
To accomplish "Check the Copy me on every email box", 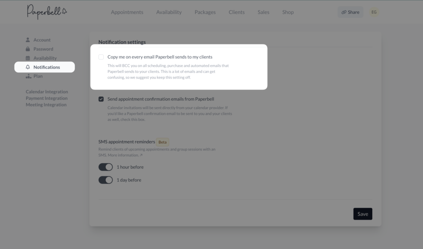I will click(x=101, y=57).
